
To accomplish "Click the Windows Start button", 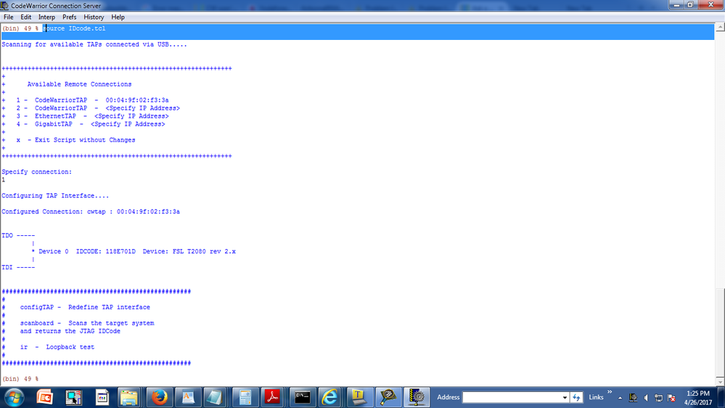I will pyautogui.click(x=14, y=397).
